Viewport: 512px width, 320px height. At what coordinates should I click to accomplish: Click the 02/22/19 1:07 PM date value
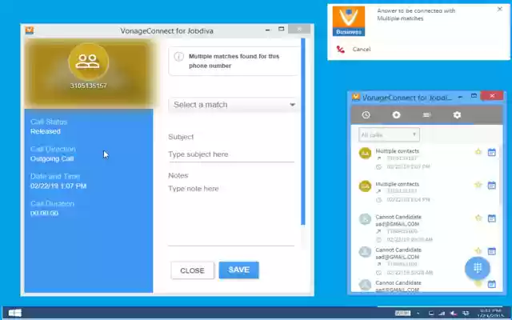58,186
